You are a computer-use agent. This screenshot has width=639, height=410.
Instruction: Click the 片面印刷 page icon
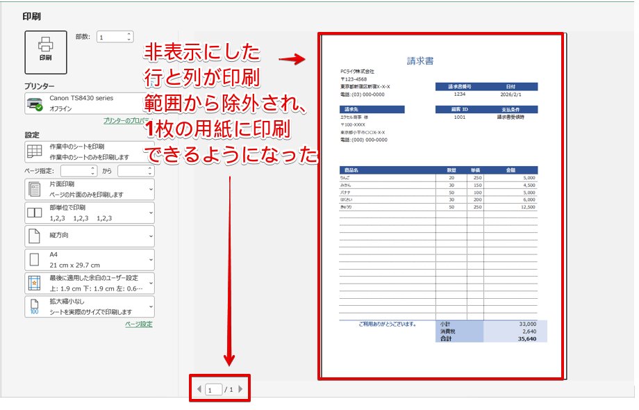coord(34,189)
